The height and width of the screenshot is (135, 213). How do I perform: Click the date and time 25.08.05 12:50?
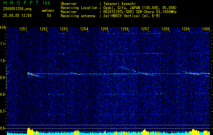17,16
